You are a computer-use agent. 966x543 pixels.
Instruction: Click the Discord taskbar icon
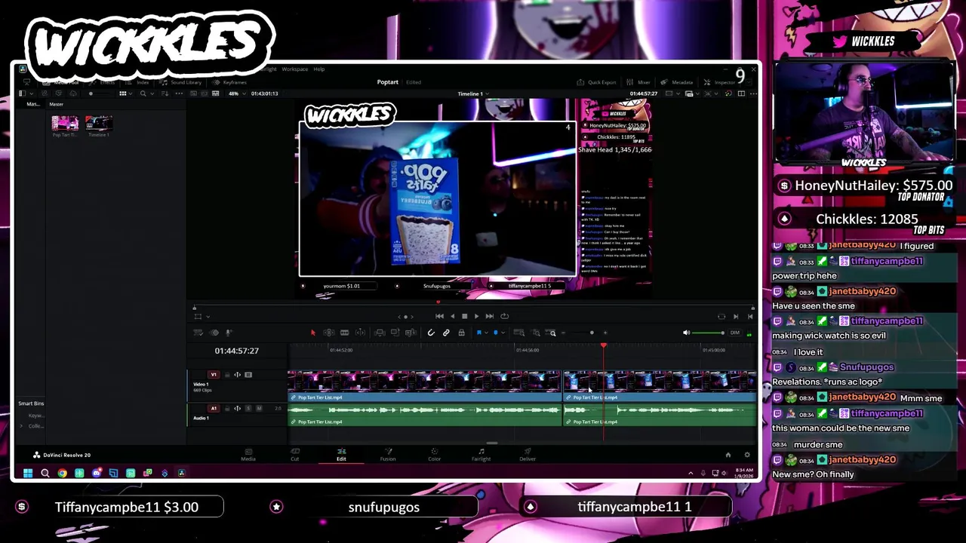coord(96,473)
